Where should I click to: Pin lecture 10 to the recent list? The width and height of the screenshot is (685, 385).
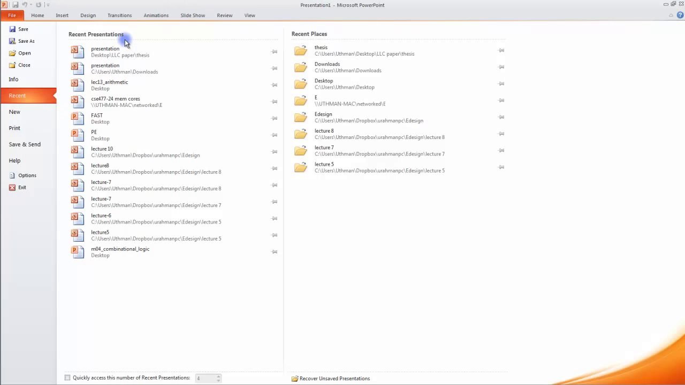coord(275,152)
